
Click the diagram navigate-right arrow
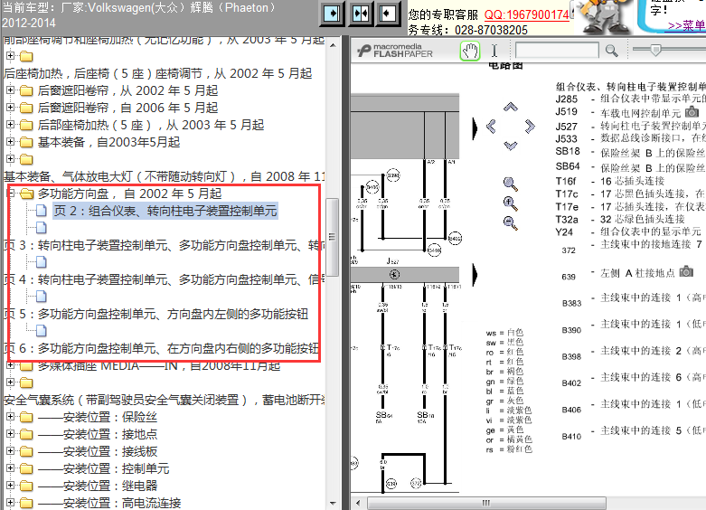click(530, 127)
